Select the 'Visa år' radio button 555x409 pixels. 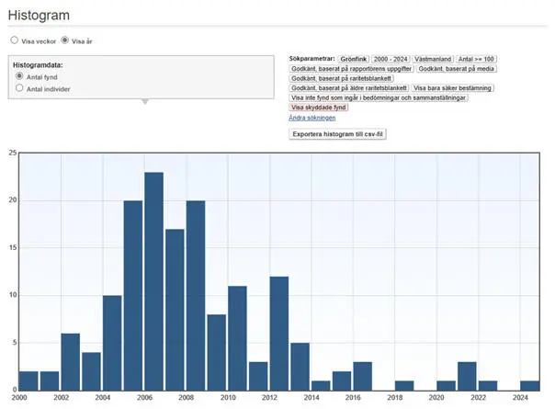[65, 40]
